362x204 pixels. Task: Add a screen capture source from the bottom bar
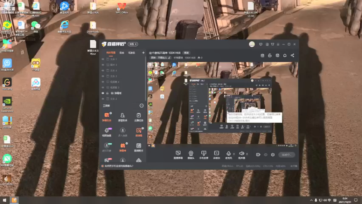pos(178,155)
